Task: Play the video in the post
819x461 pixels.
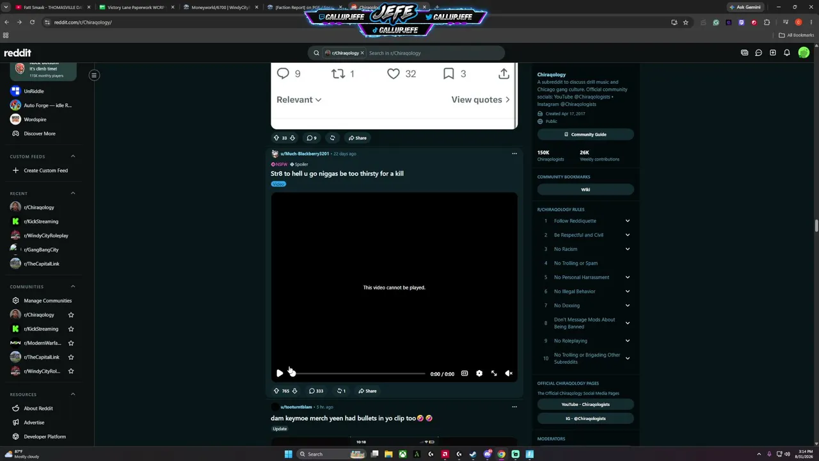Action: point(280,373)
